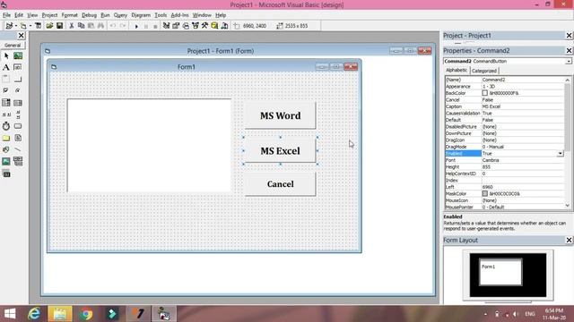This screenshot has height=322, width=574.
Task: Select the PictureBox control in the toolbox
Action: (x=18, y=55)
